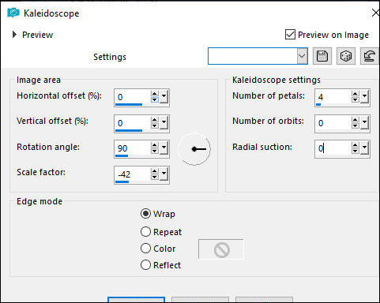Expand the Preview disclosure triangle

pos(14,35)
